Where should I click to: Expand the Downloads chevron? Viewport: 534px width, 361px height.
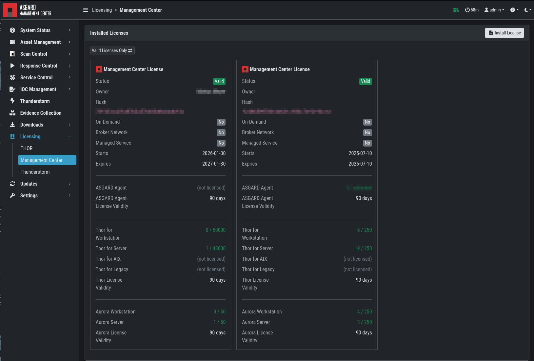pos(69,125)
